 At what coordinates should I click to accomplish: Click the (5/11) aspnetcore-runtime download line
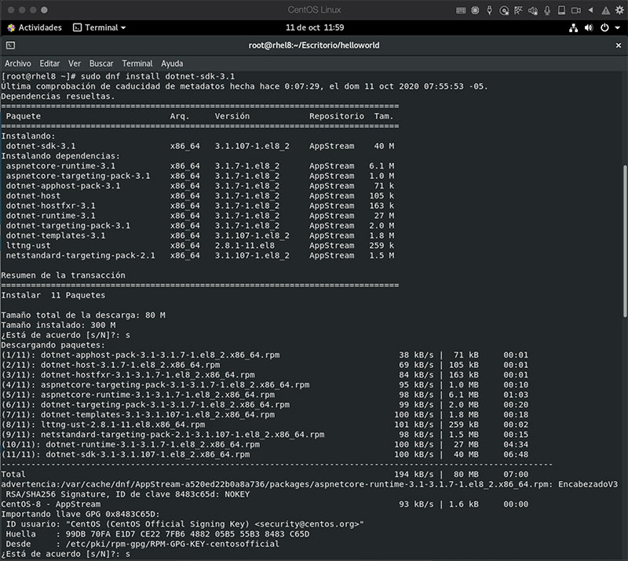265,395
